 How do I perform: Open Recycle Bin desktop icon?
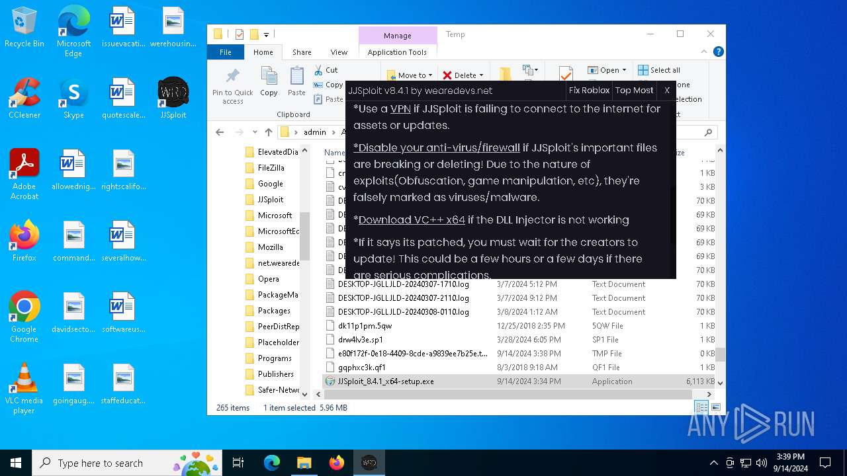pyautogui.click(x=24, y=28)
